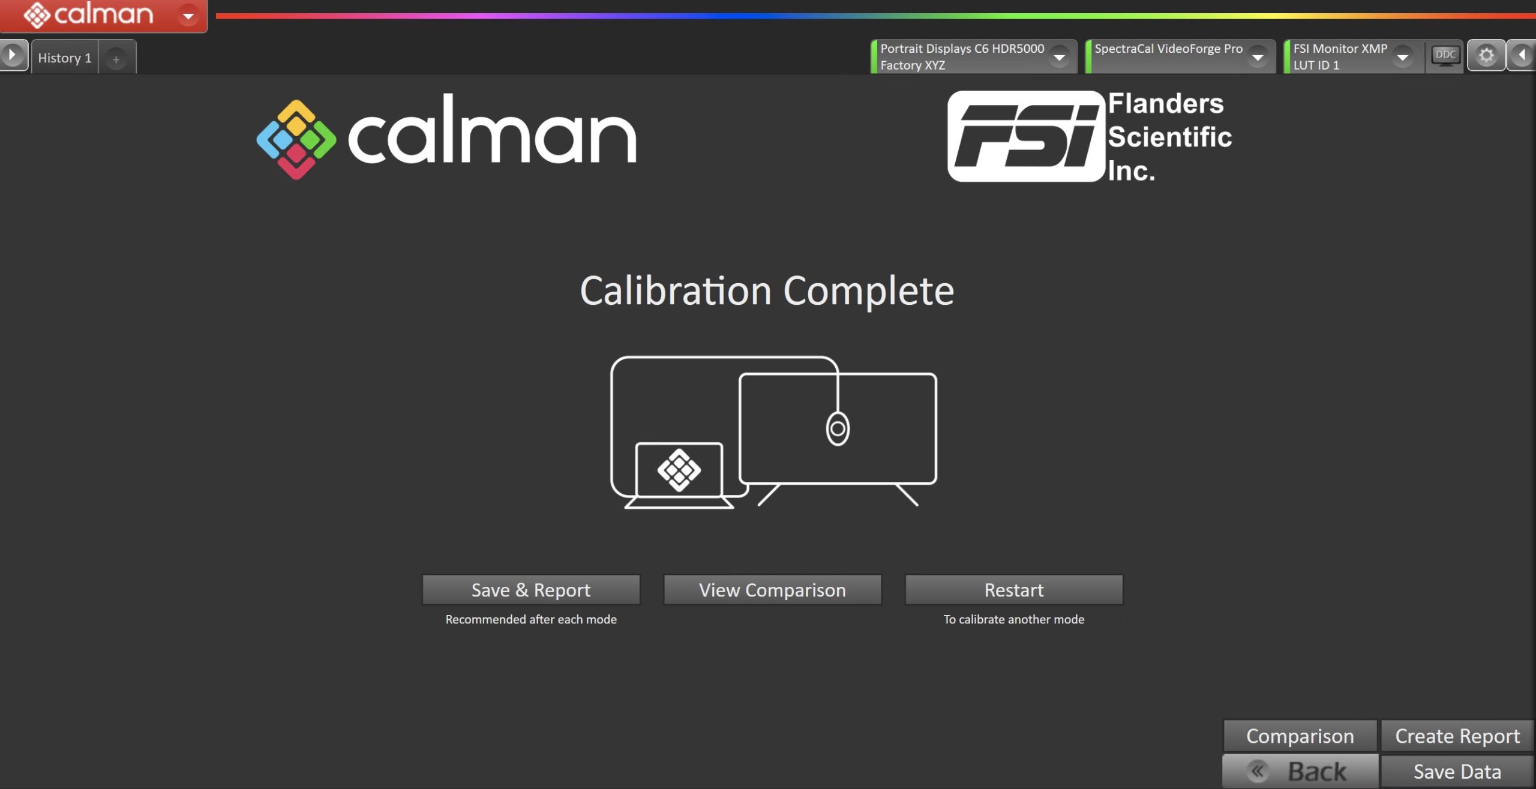Collapse the right side panel arrow
The image size is (1536, 789).
click(x=1521, y=56)
